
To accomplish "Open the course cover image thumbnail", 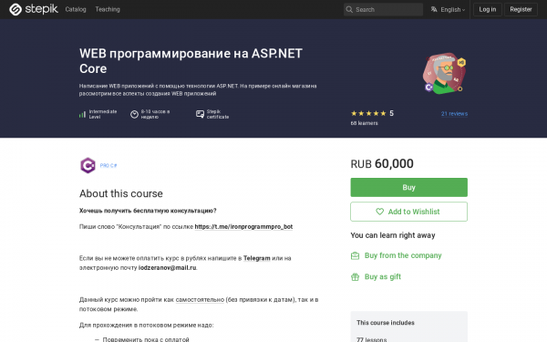I will point(445,73).
